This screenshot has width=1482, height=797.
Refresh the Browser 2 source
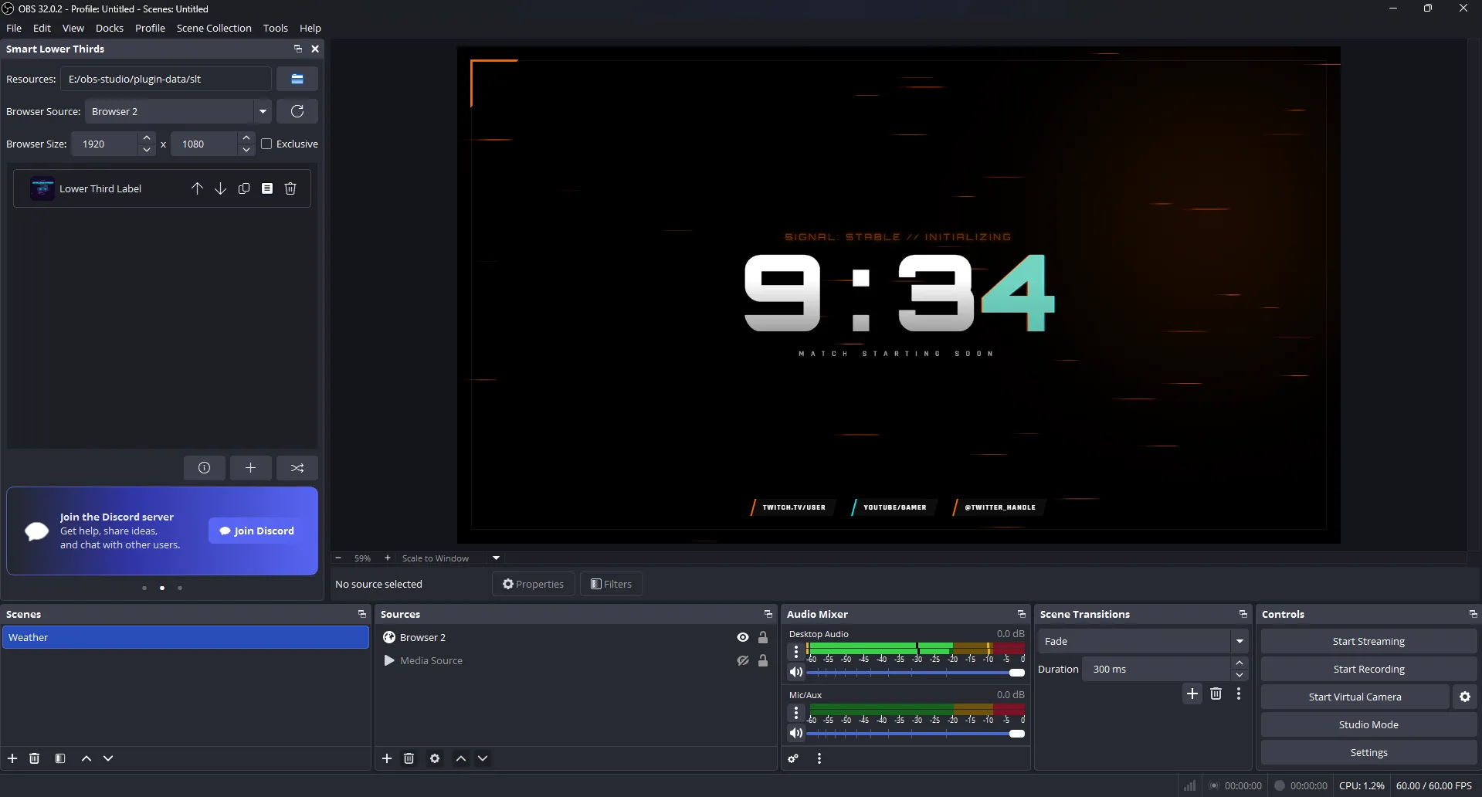click(297, 111)
